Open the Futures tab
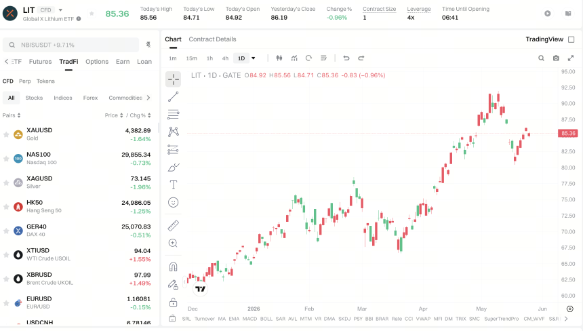Screen dimensions: 583x331 tap(41, 61)
